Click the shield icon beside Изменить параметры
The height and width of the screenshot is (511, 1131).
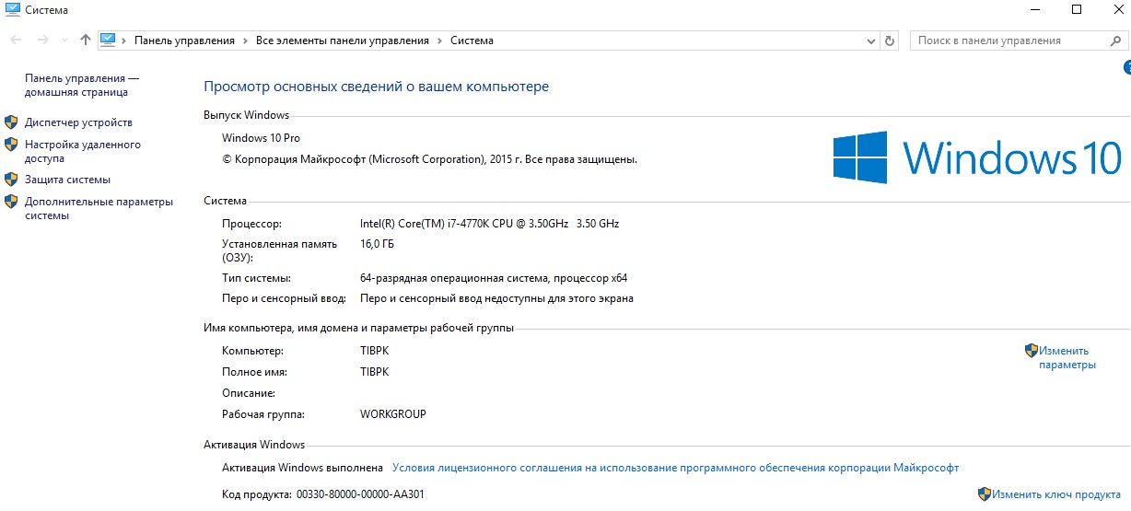tap(1032, 351)
